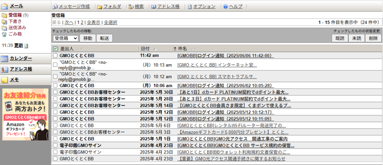Click the 受信箱 folder icon in sidebar
The height and width of the screenshot is (165, 383).
[x=4, y=16]
